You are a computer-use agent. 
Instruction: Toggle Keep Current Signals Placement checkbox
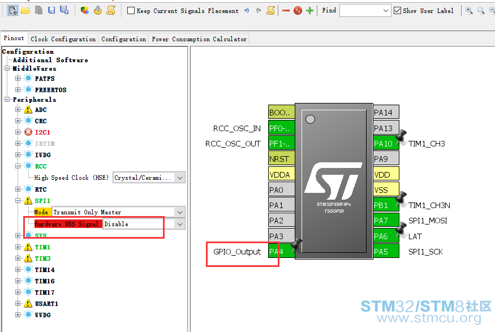(131, 11)
